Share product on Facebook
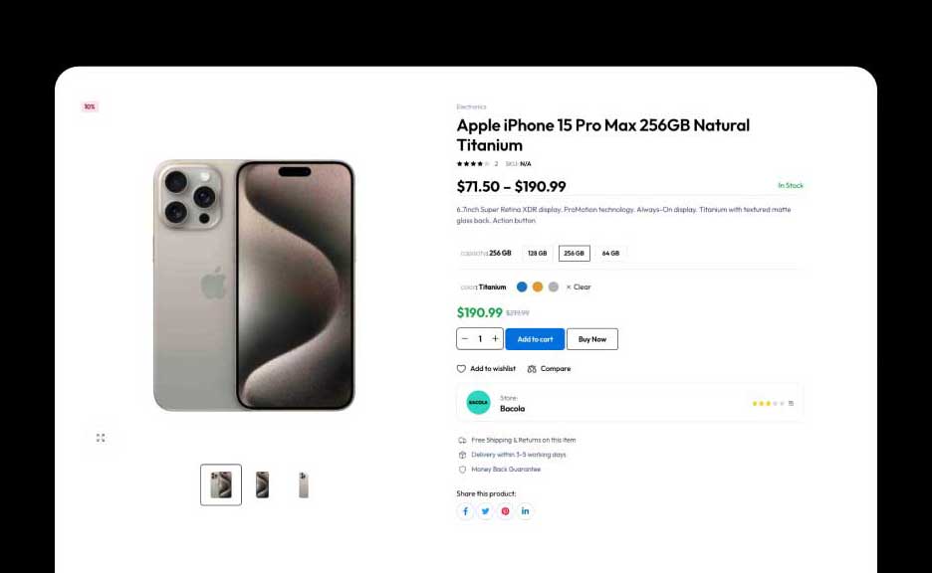 [x=465, y=511]
